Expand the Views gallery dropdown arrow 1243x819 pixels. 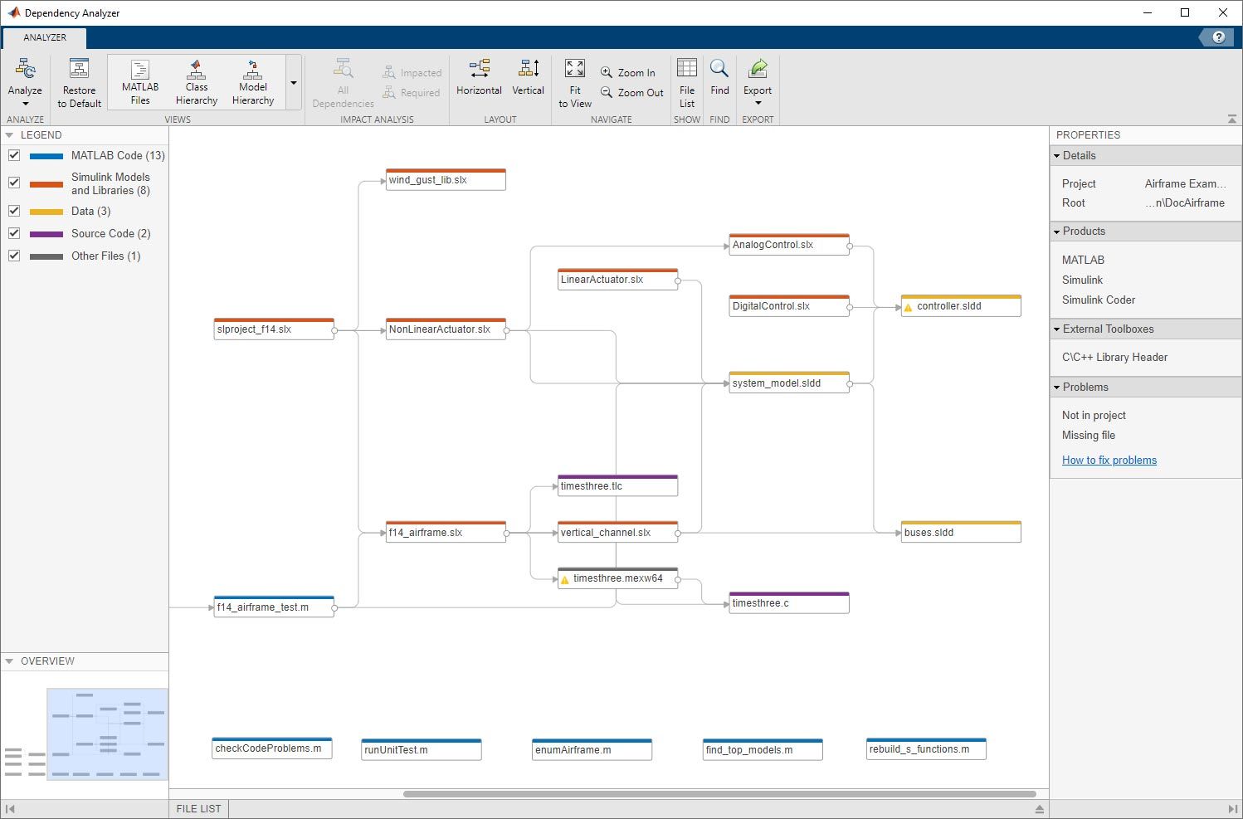click(294, 83)
